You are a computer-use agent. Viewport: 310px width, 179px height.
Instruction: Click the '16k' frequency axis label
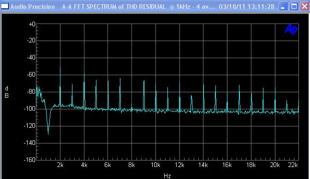click(227, 165)
